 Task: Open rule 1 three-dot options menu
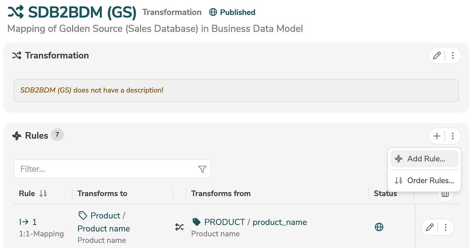pyautogui.click(x=446, y=227)
